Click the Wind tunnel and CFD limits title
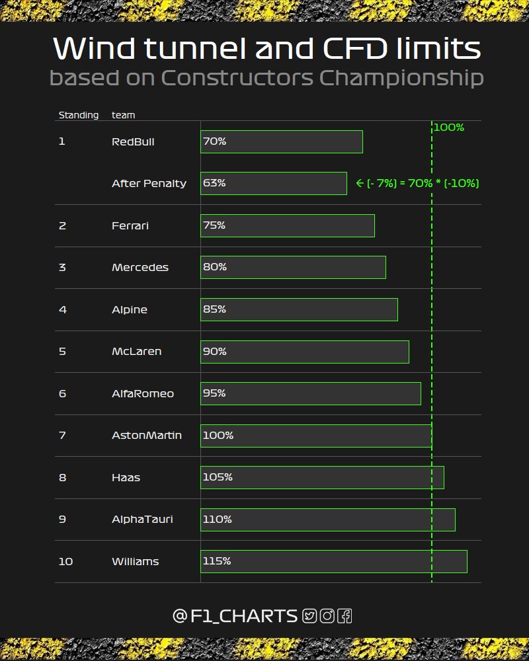The image size is (529, 661). (x=266, y=49)
